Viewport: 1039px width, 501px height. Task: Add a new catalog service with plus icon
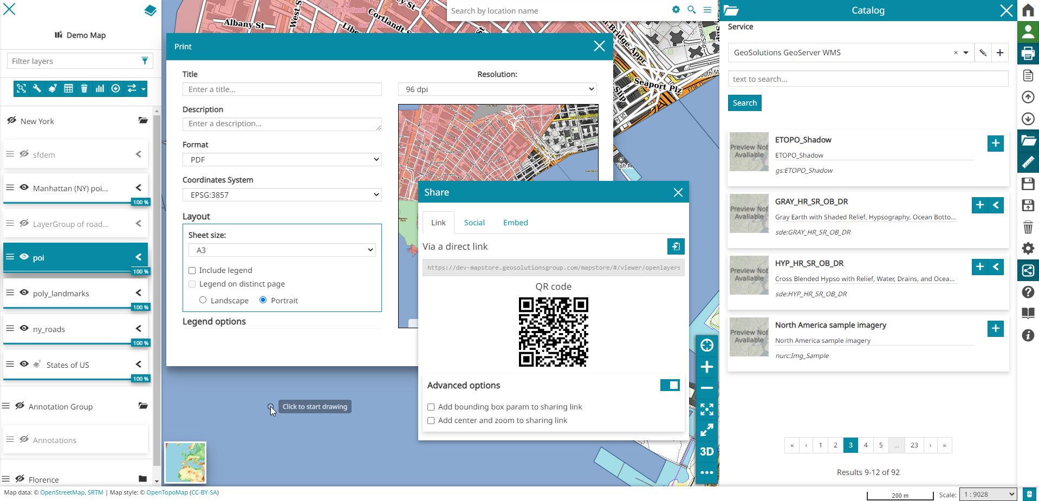coord(1000,53)
